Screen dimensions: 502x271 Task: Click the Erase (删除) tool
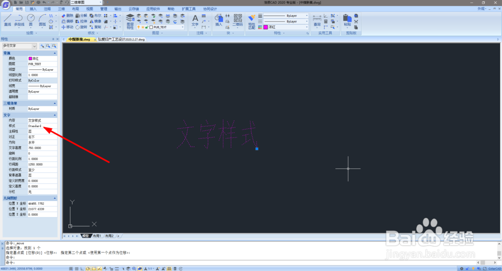pos(67,16)
